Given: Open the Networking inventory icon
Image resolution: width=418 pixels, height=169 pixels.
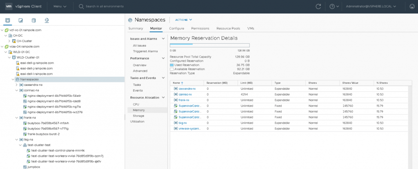Looking at the screenshot, I should (47, 20).
